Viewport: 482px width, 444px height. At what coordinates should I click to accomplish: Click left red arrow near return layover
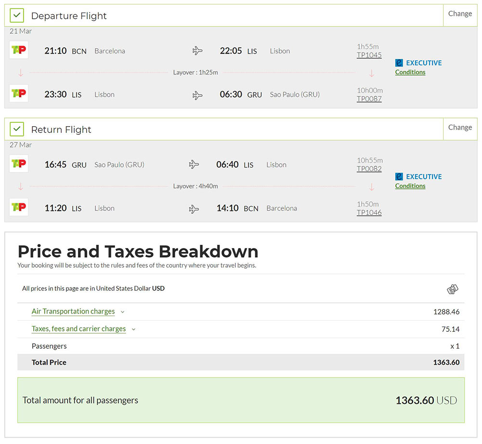[21, 187]
